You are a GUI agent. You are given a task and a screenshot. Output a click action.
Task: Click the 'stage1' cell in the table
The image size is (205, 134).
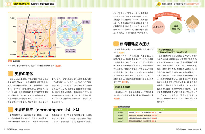[x=120, y=113]
